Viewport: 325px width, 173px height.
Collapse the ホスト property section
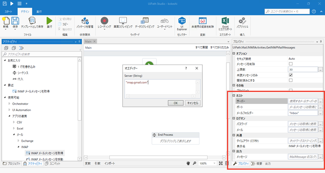234,95
